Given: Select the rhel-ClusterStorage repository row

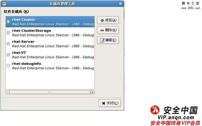Looking at the screenshot, I should pos(50,33).
